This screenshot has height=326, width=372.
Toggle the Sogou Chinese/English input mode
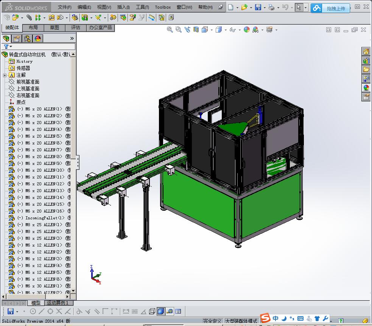pos(275,318)
